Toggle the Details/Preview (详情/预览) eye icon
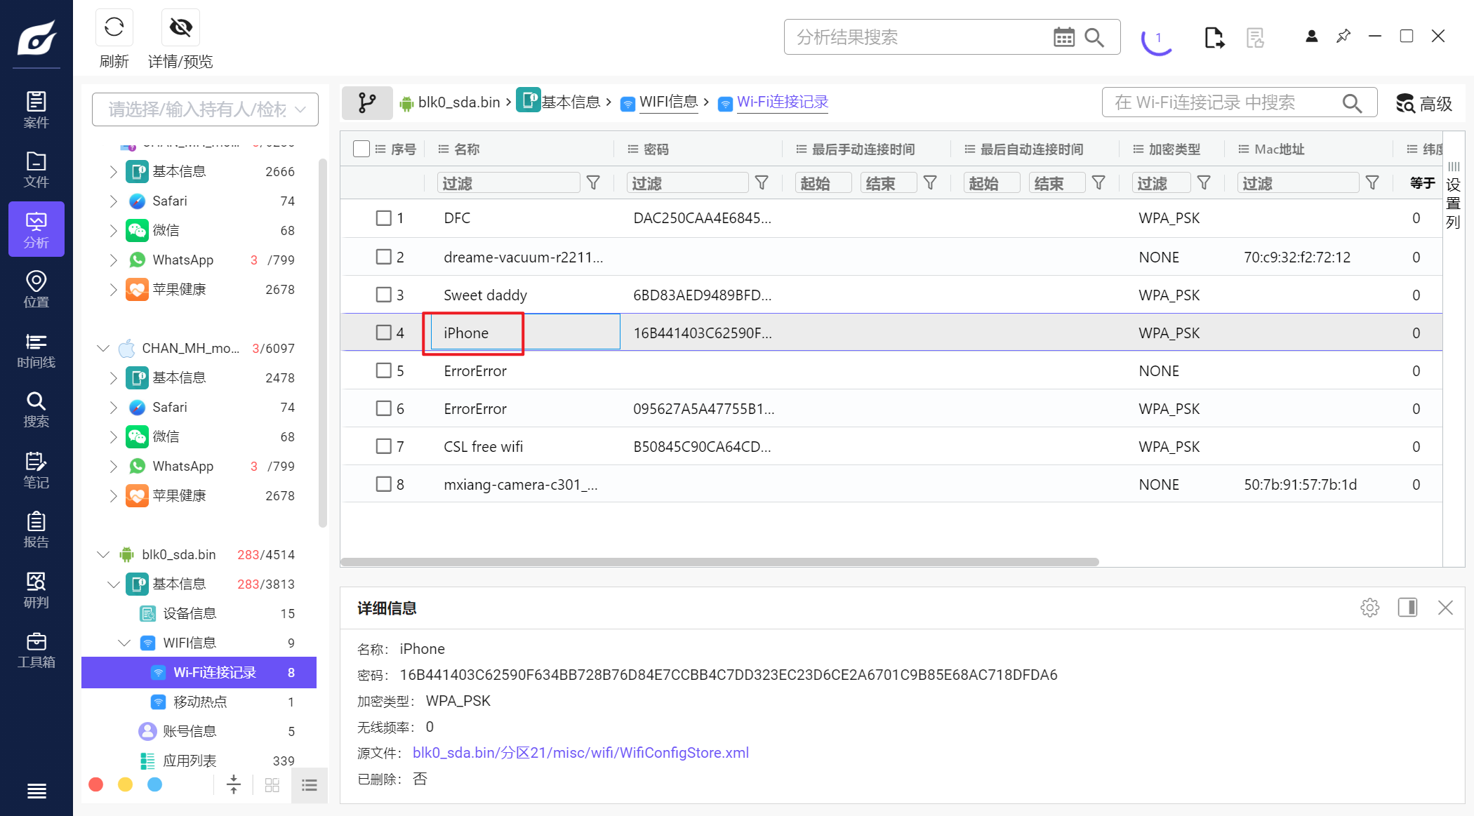 coord(180,28)
